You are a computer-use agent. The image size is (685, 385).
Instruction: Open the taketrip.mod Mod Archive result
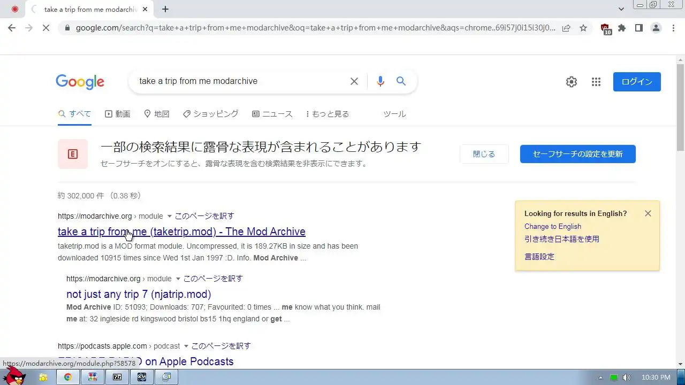click(181, 232)
